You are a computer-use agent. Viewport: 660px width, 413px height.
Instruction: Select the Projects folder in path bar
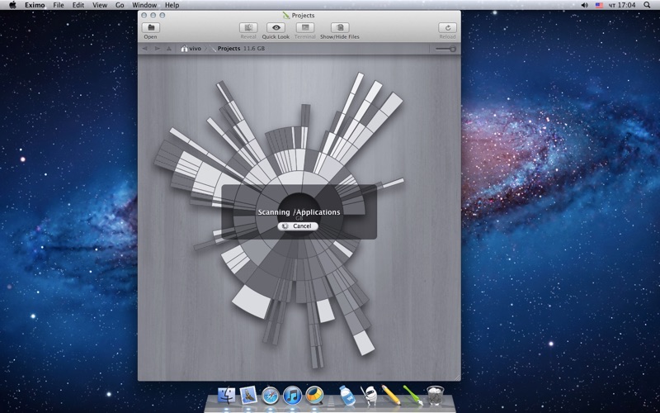click(x=225, y=49)
